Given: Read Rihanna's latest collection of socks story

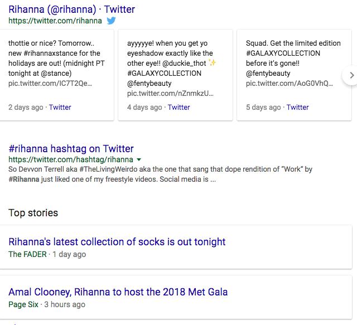Looking at the screenshot, I should coord(117,242).
